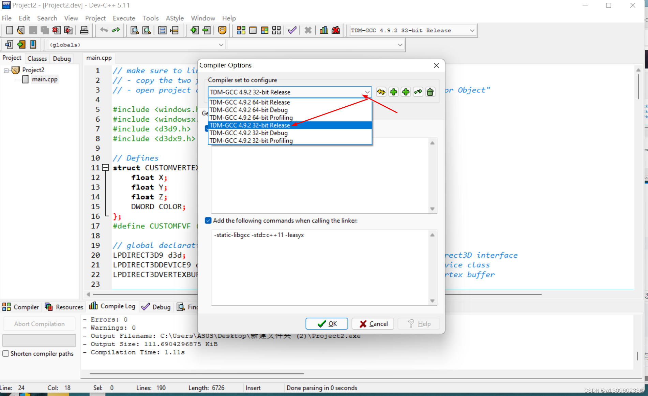Image resolution: width=648 pixels, height=396 pixels.
Task: Click the Goto Function toolbar icon
Action: click(x=162, y=30)
